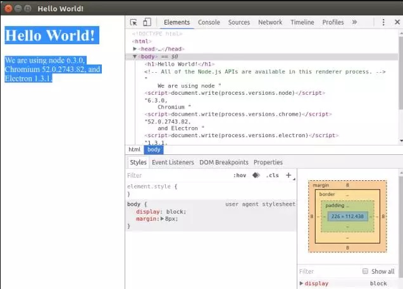Viewport: 403px width, 289px height.
Task: Click the DOM tree scroll down arrow
Action: point(400,141)
